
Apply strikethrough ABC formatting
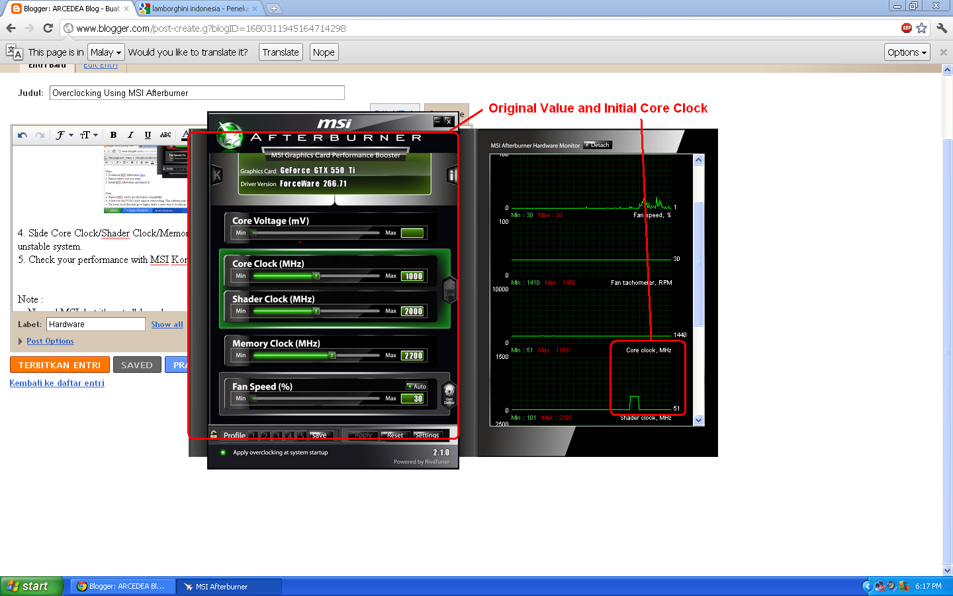pos(165,135)
